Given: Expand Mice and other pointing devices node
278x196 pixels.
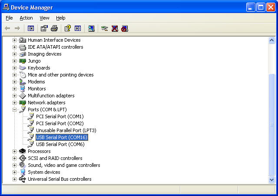Looking at the screenshot, I should point(14,75).
